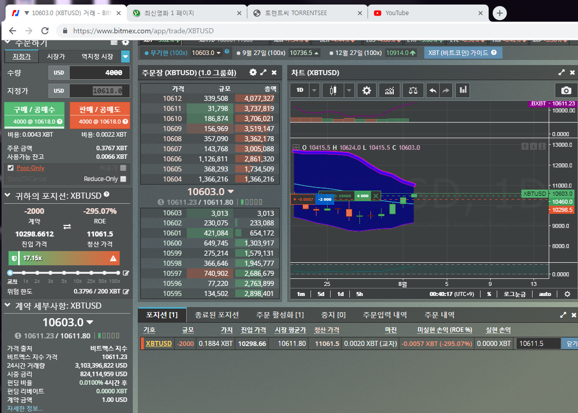
Task: Open help icon beside perpetual 10603.0
Action: [227, 51]
